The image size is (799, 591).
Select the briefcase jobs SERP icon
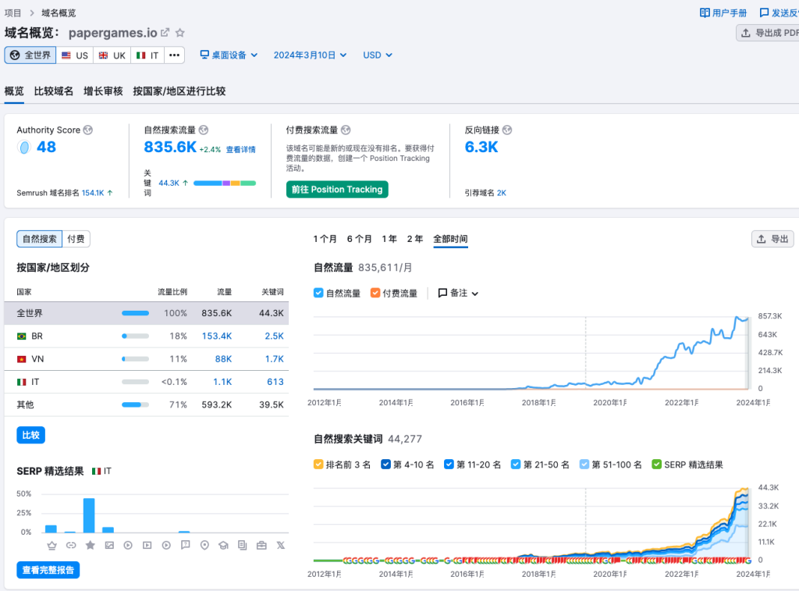(x=261, y=545)
